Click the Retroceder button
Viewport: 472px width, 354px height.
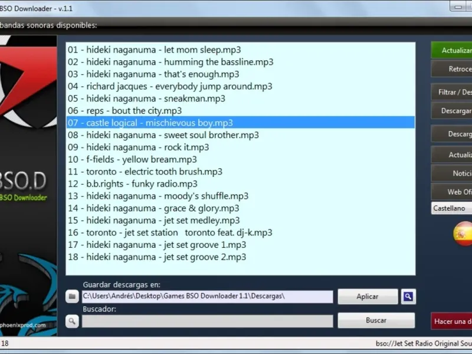click(451, 68)
